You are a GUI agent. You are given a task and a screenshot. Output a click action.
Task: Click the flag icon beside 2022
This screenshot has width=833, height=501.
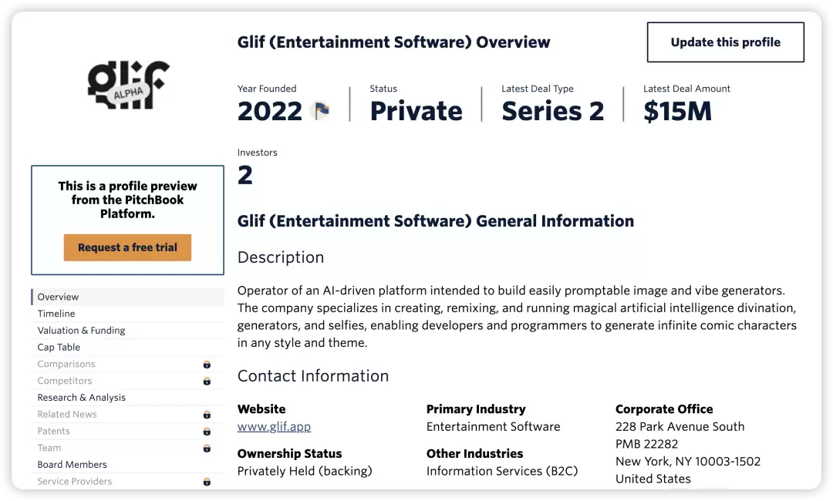click(x=322, y=110)
